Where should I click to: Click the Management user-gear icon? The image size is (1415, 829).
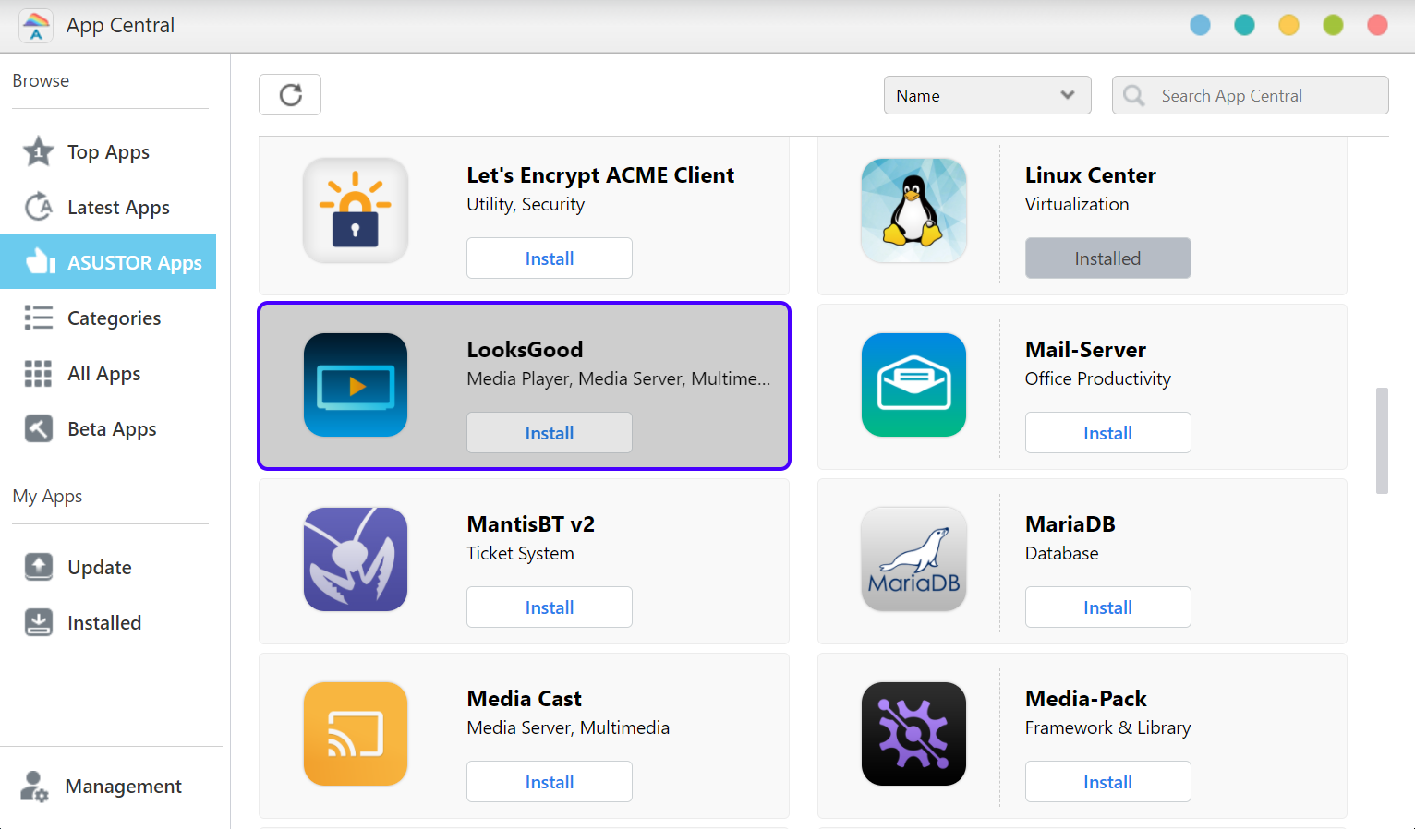click(34, 787)
